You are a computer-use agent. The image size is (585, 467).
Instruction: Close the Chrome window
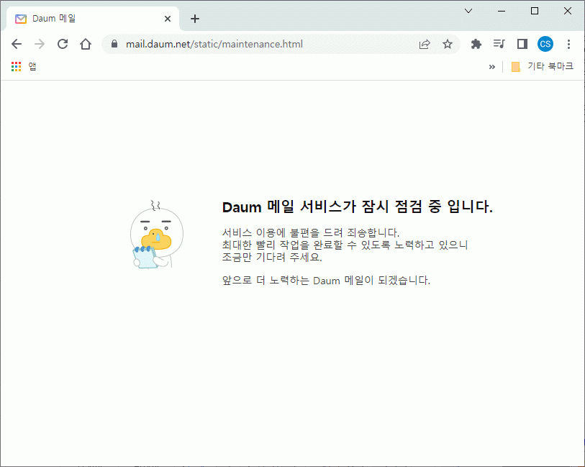pos(568,11)
